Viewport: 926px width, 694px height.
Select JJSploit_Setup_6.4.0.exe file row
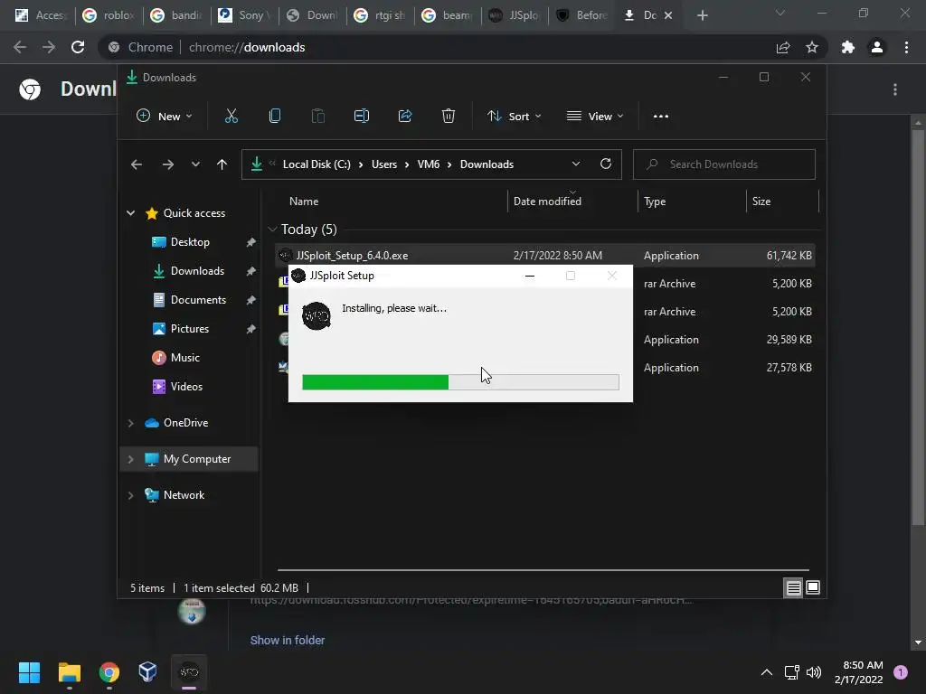[545, 256]
